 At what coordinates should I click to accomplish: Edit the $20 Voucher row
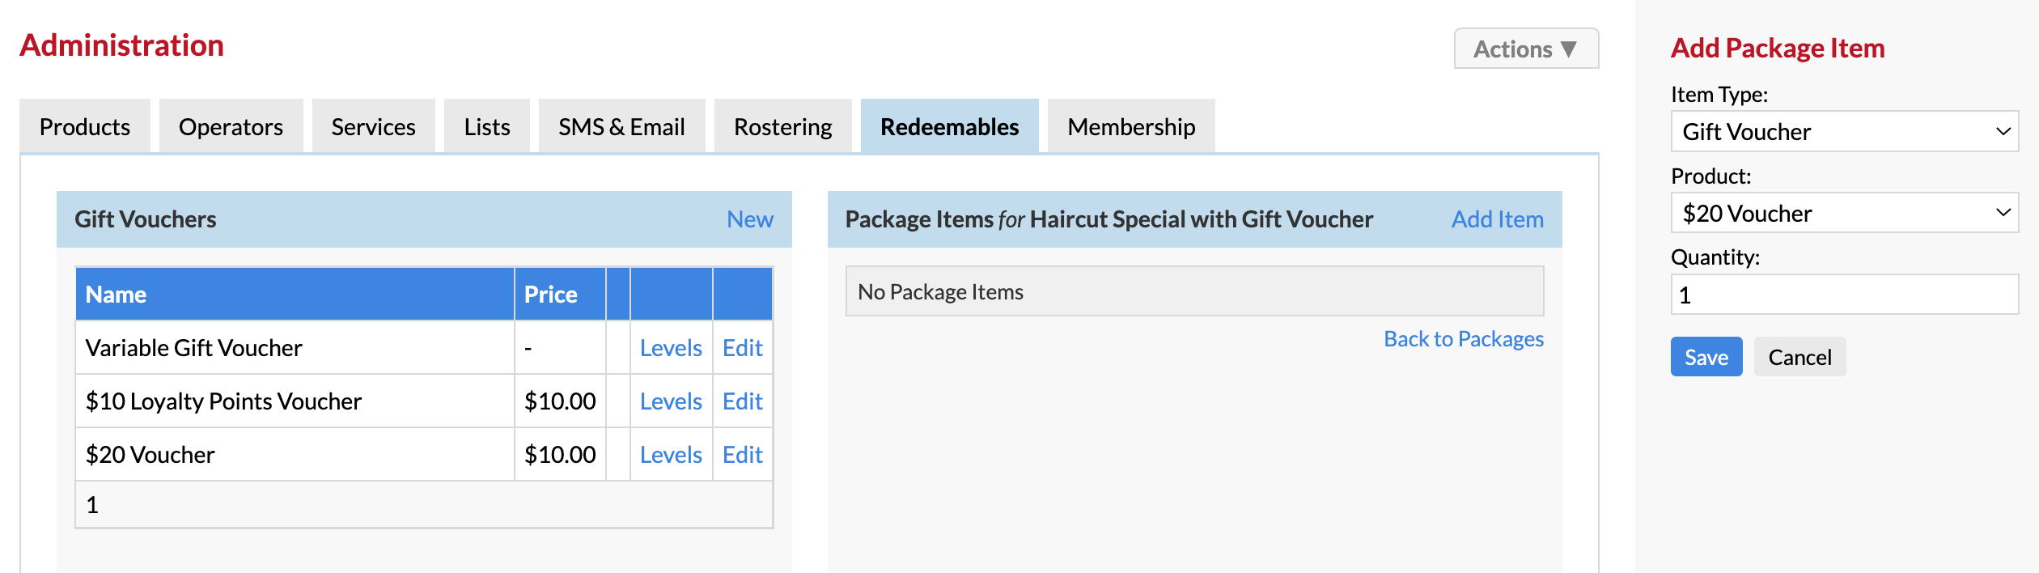[x=743, y=455]
